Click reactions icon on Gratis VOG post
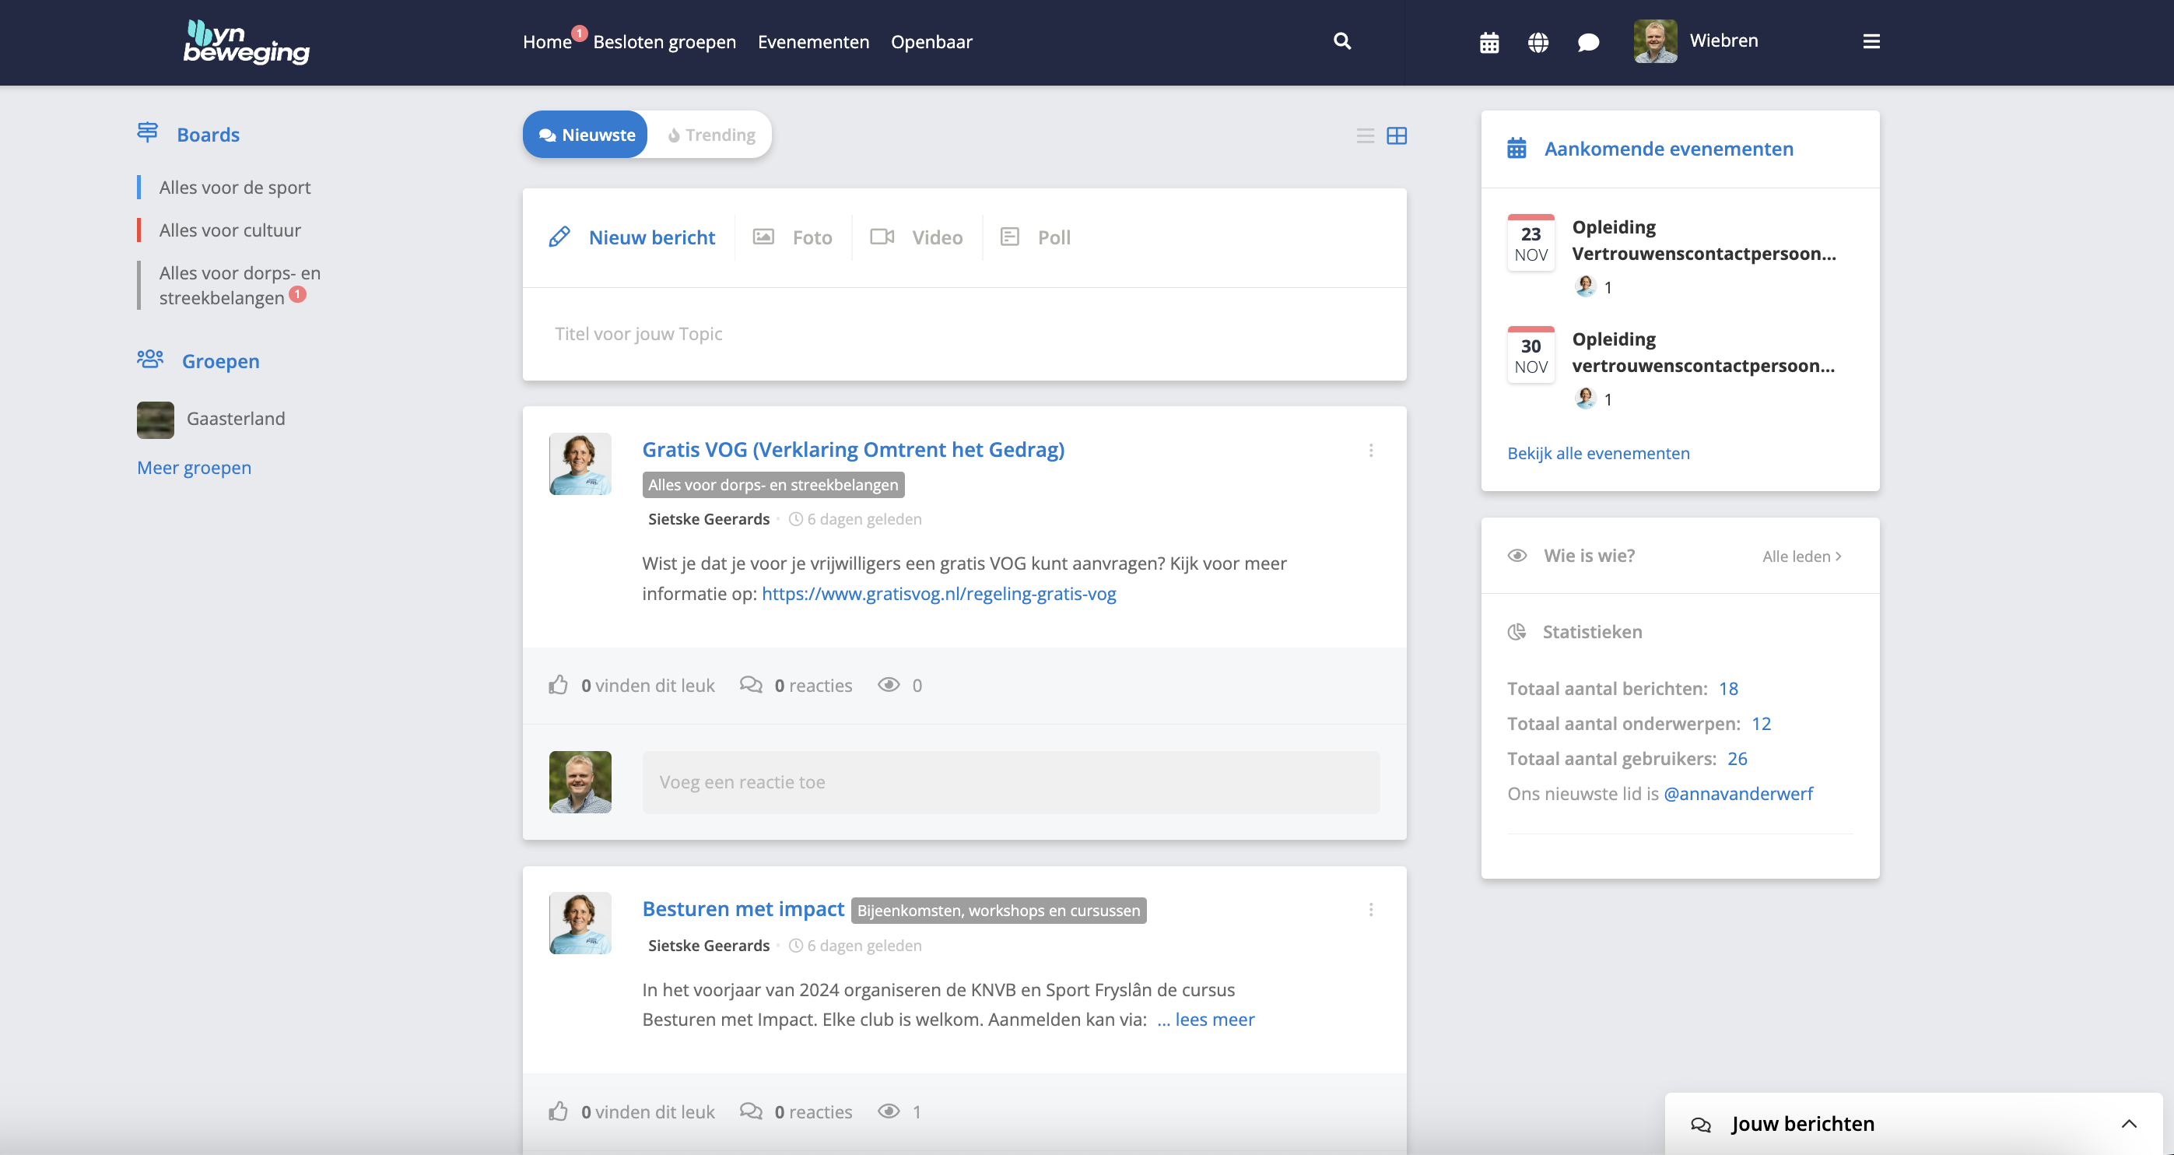 750,685
